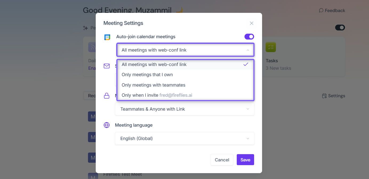Expand the English (Global) language dropdown
This screenshot has width=369, height=179.
tap(184, 138)
